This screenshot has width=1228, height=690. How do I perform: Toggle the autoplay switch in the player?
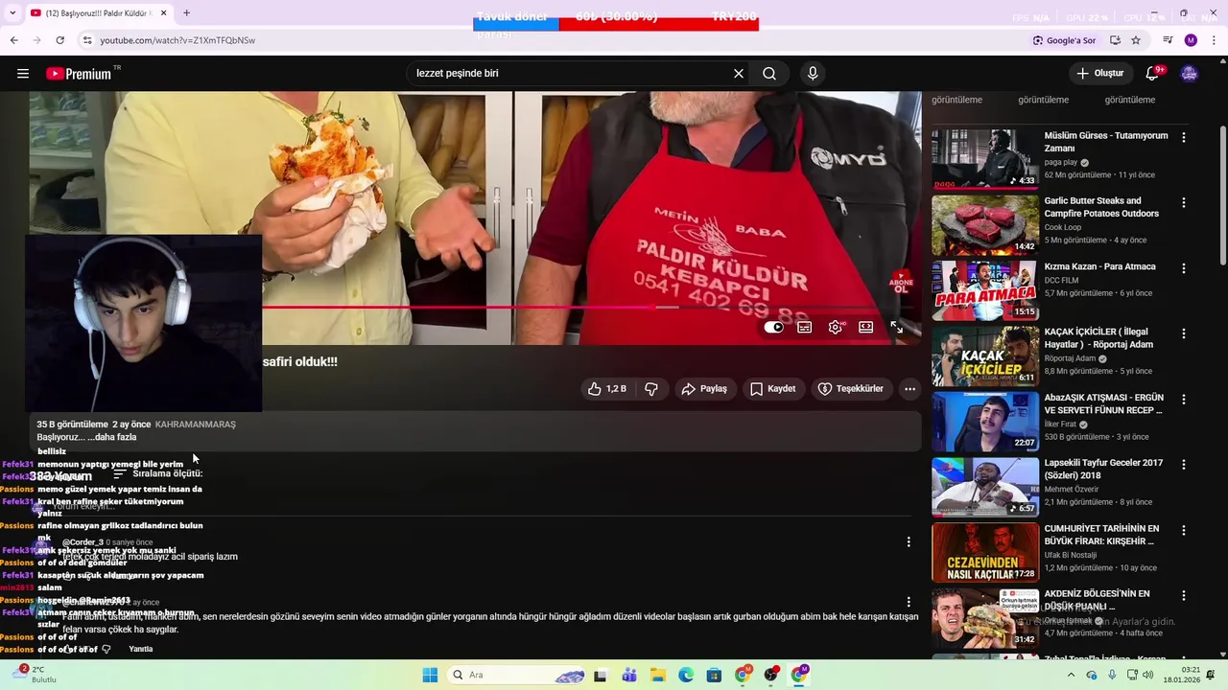(x=774, y=328)
